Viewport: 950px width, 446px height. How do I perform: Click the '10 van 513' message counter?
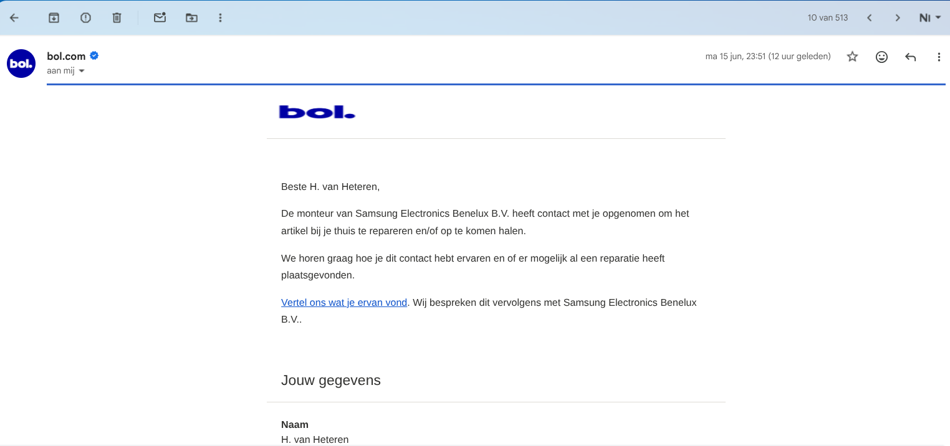828,17
